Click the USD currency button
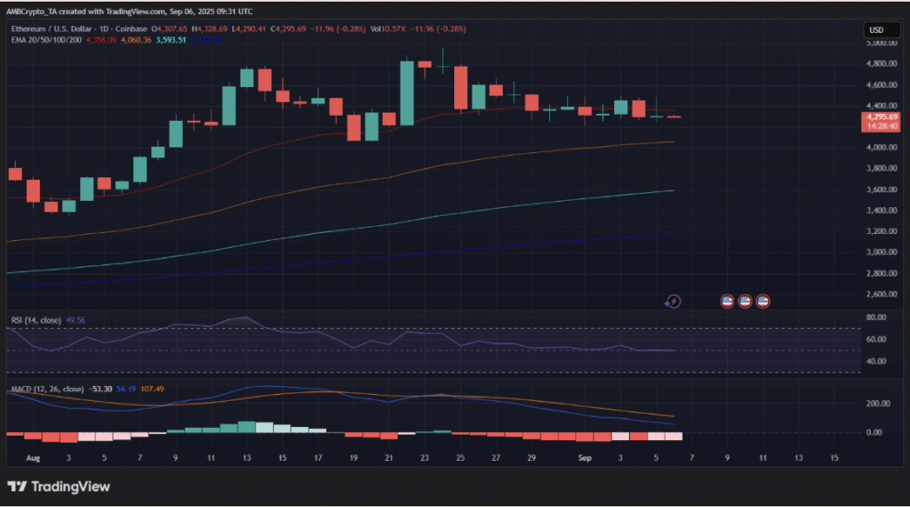Viewport: 910px width, 507px height. pos(881,29)
